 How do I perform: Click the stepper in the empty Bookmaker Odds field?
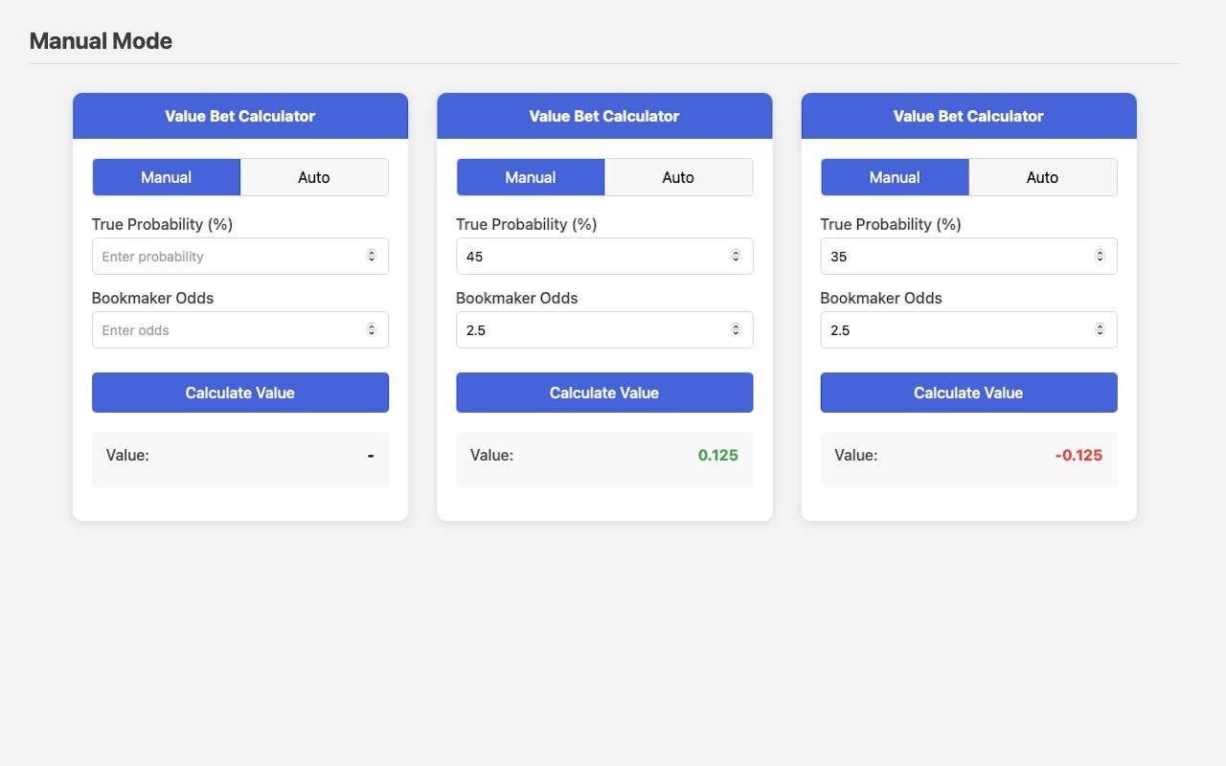(371, 330)
